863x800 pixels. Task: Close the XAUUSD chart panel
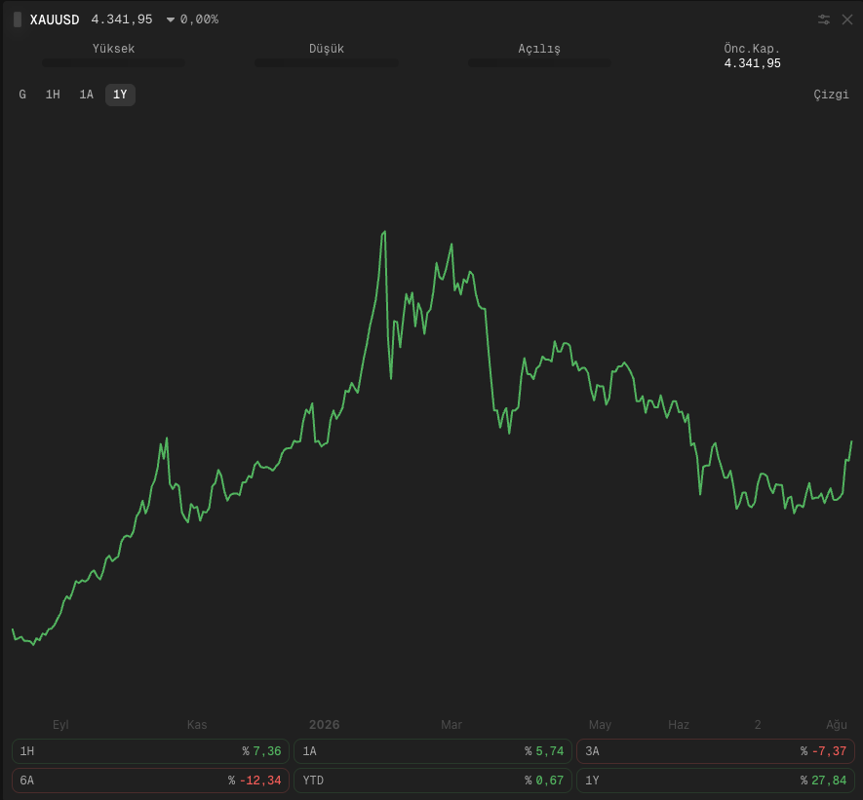tap(847, 19)
